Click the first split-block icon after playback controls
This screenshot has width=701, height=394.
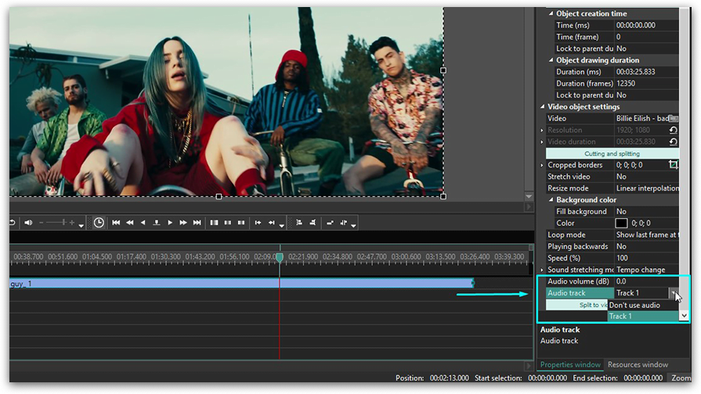tap(214, 223)
